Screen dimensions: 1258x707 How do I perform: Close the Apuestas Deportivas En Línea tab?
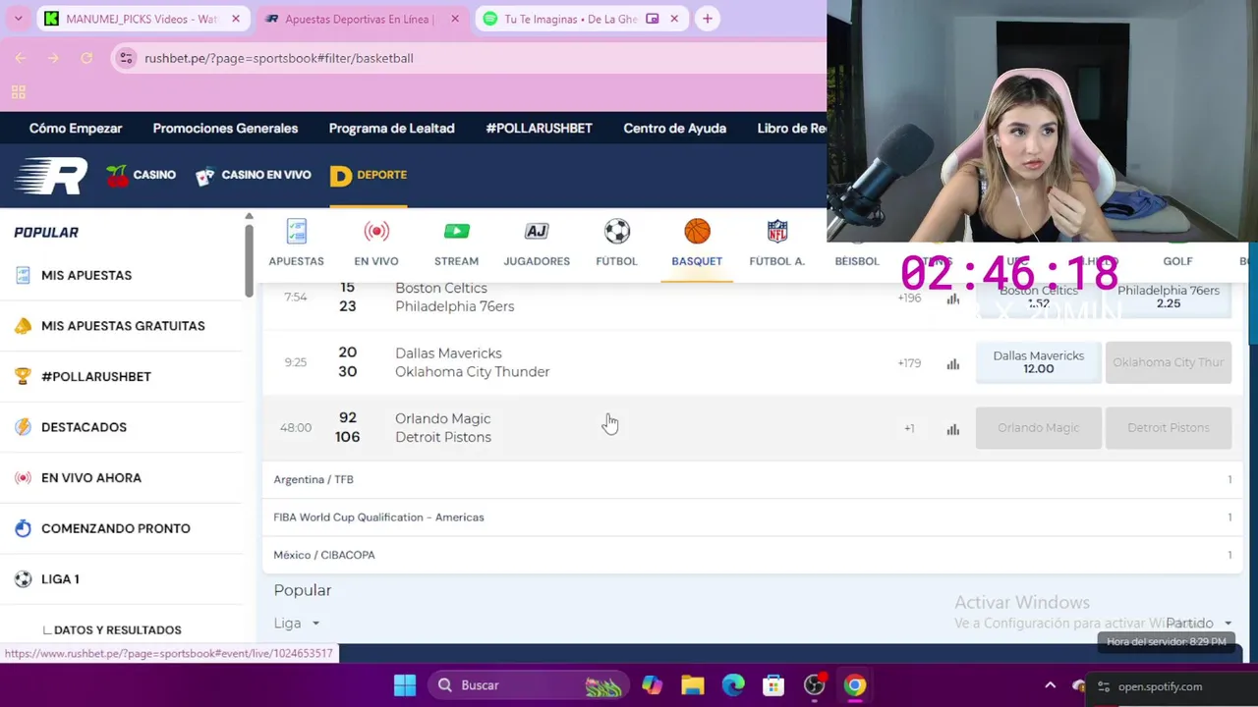455,19
